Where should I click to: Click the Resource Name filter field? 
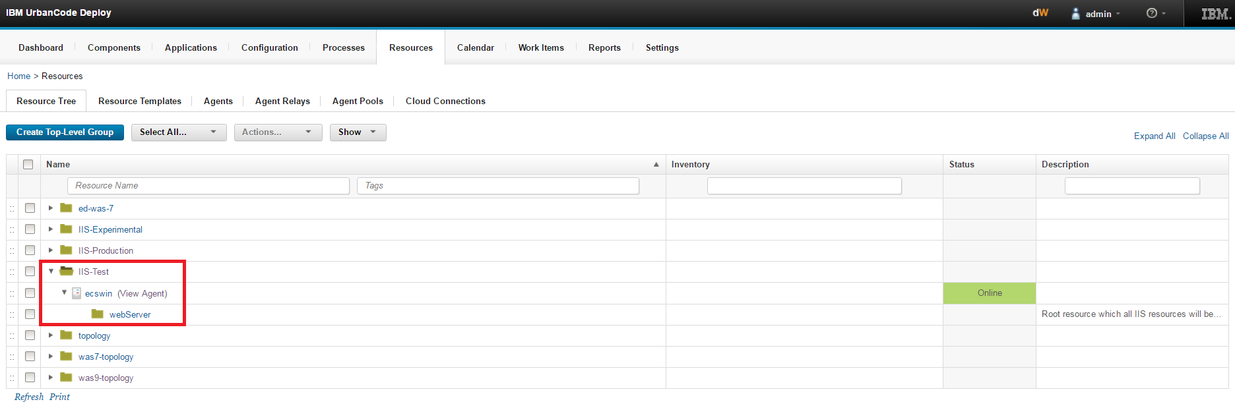coord(208,186)
